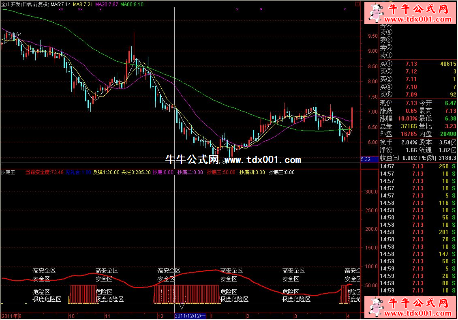
Task: Click the 净资 value 1.66
Action: (x=411, y=150)
